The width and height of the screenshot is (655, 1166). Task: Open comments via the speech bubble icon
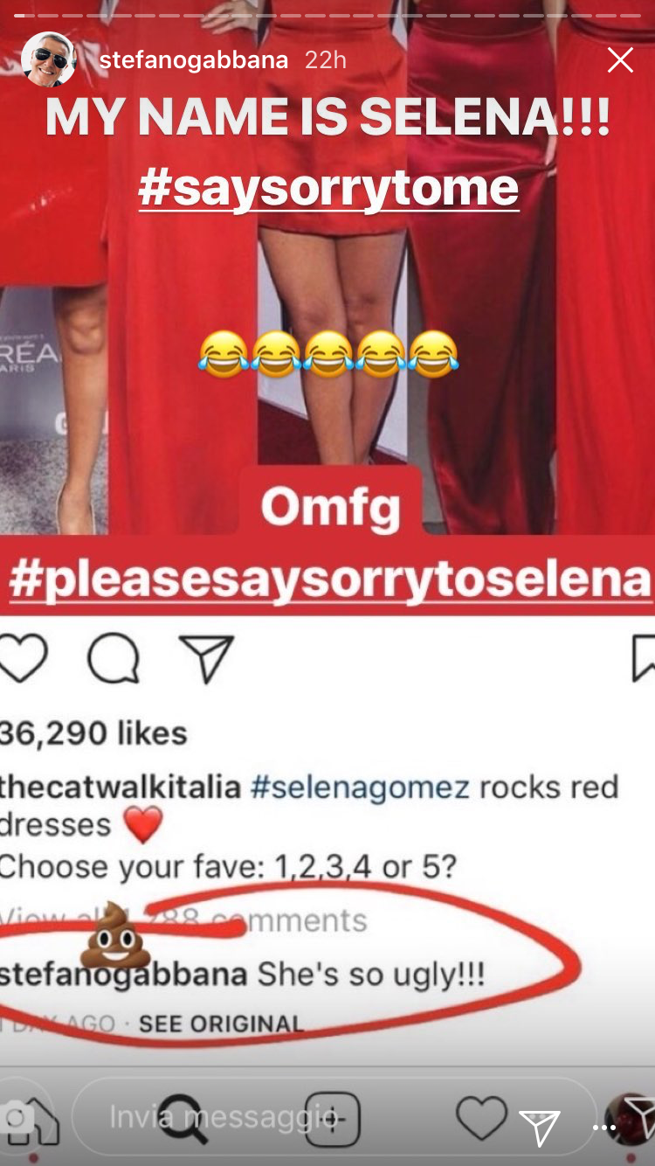[x=114, y=658]
